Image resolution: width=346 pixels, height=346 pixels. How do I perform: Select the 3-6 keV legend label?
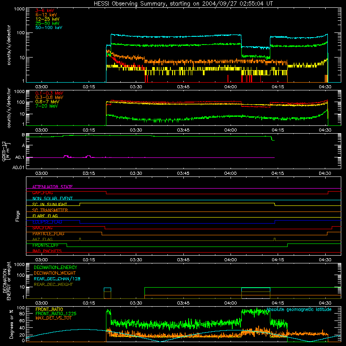click(45, 10)
